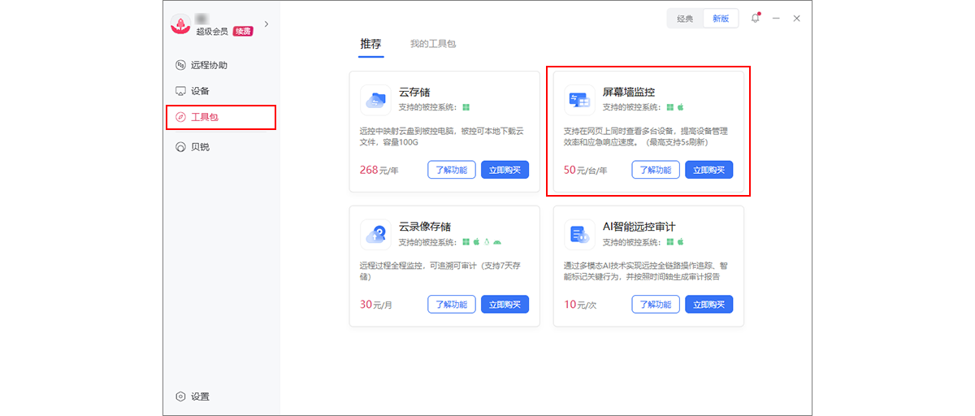Click the 远程协助 sidebar icon
The image size is (975, 416).
click(x=180, y=65)
